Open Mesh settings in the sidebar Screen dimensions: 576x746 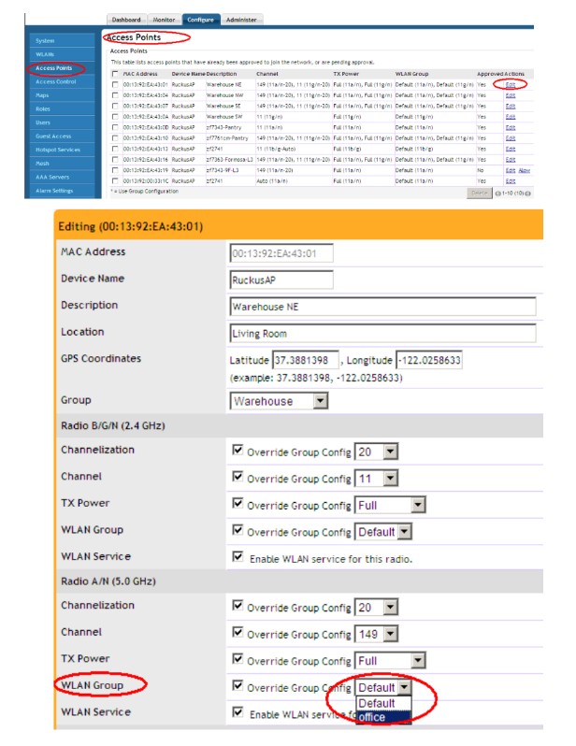coord(62,164)
